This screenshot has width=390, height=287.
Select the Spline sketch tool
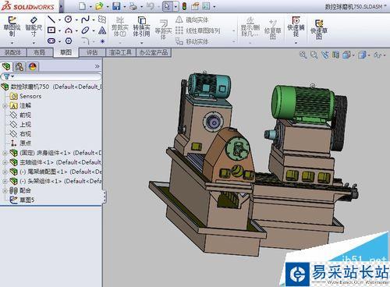coord(85,19)
